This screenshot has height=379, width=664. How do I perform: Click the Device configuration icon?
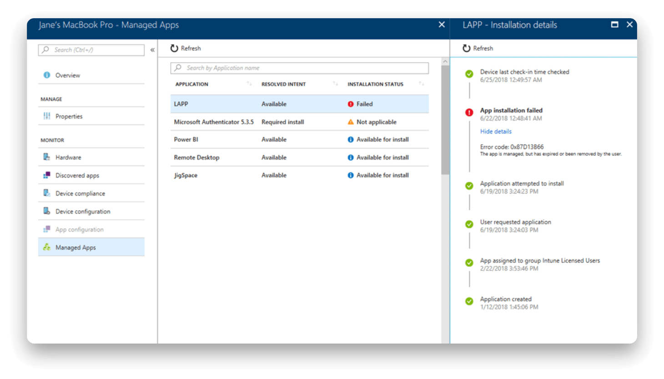[x=47, y=211]
